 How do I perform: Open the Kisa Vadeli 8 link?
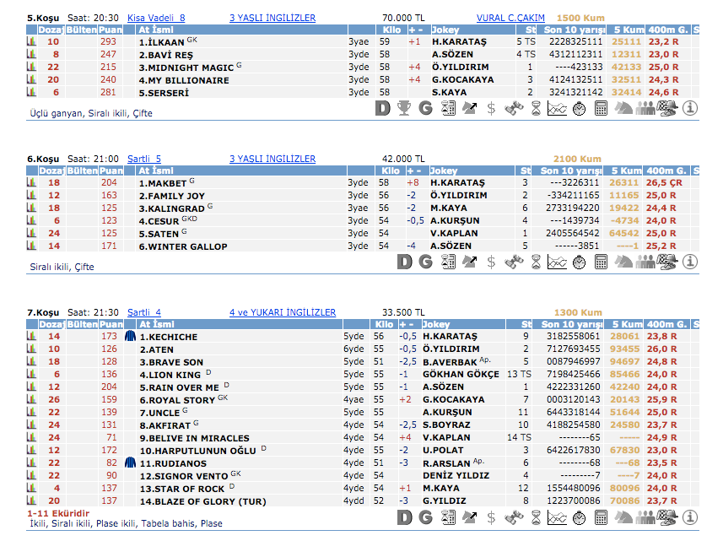point(156,18)
